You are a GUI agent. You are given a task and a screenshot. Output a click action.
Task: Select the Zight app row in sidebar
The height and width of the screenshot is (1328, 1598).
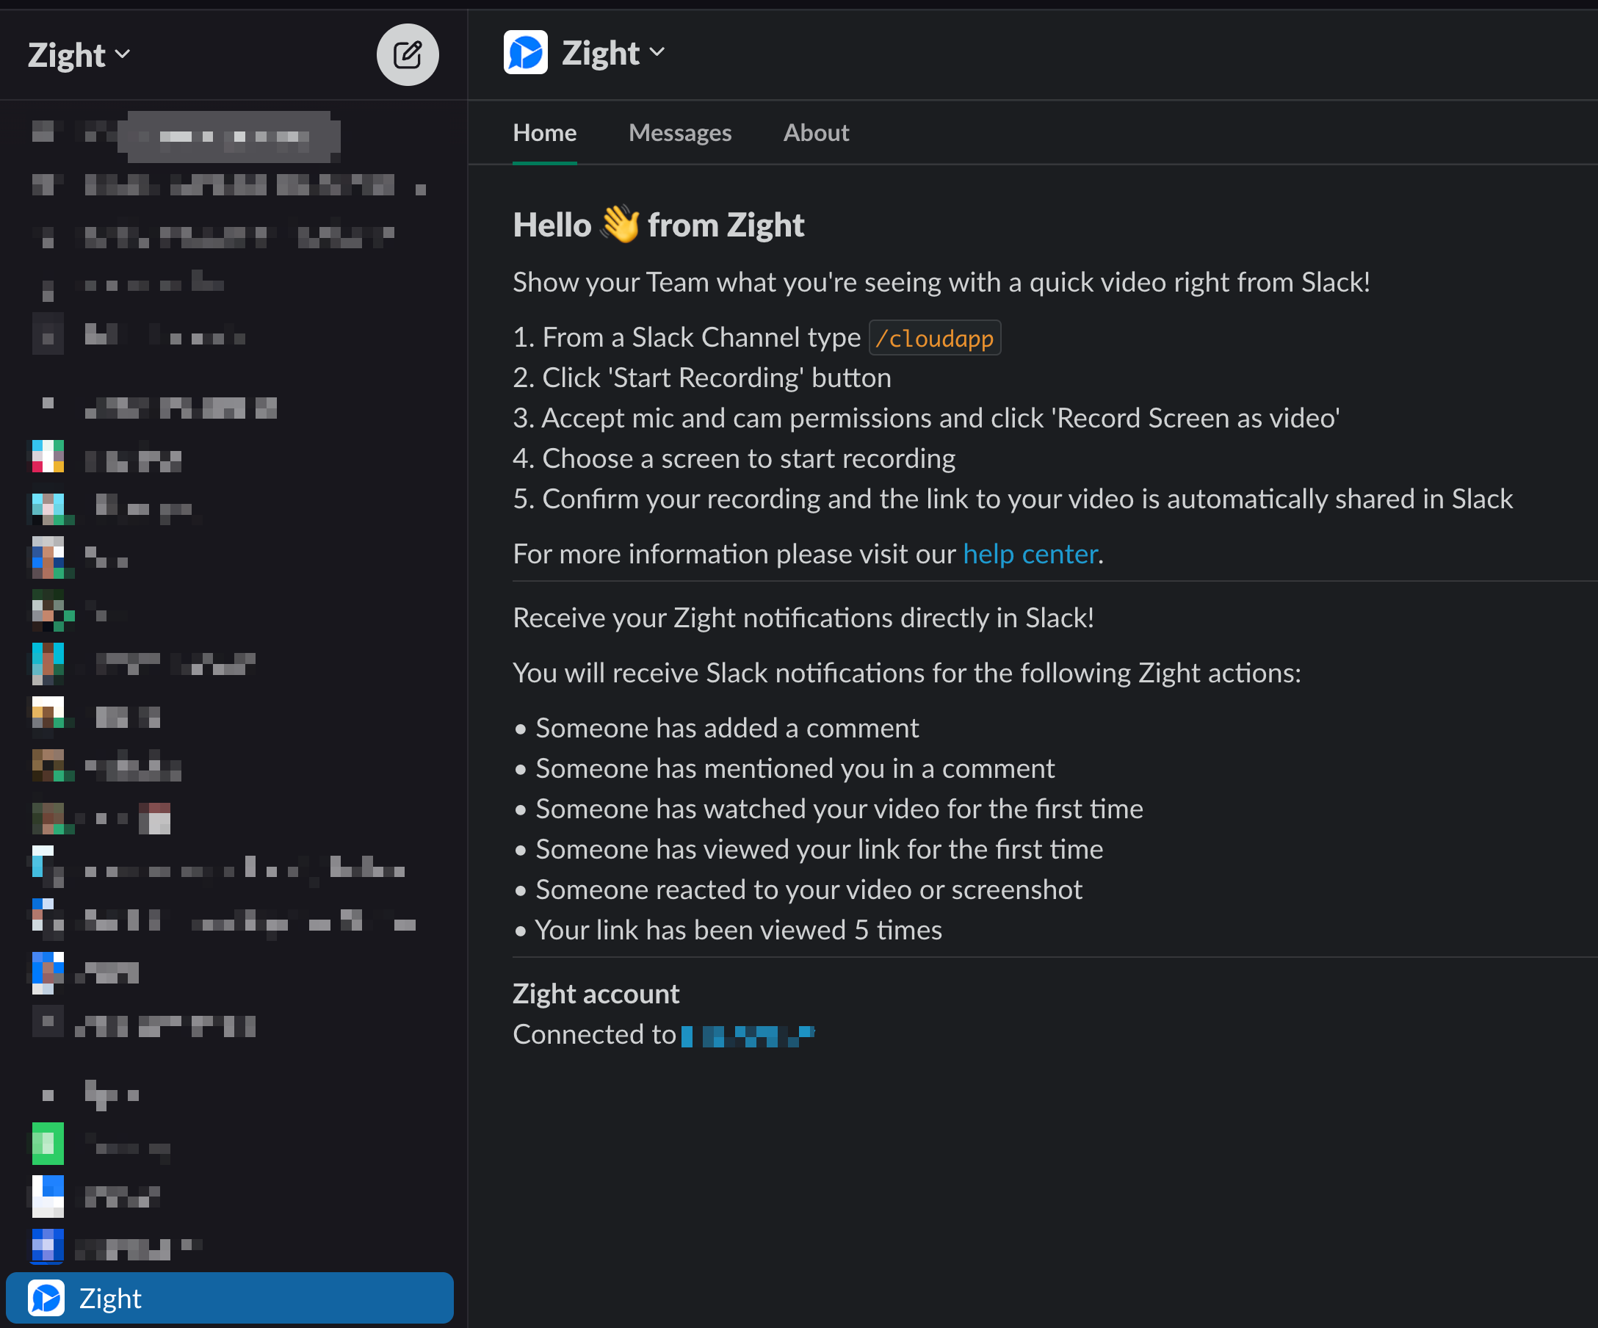point(230,1298)
